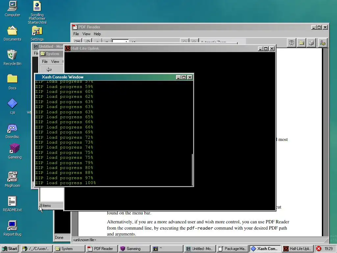The image size is (337, 253).
Task: Open the View menu in the System window
Action: pyautogui.click(x=55, y=62)
